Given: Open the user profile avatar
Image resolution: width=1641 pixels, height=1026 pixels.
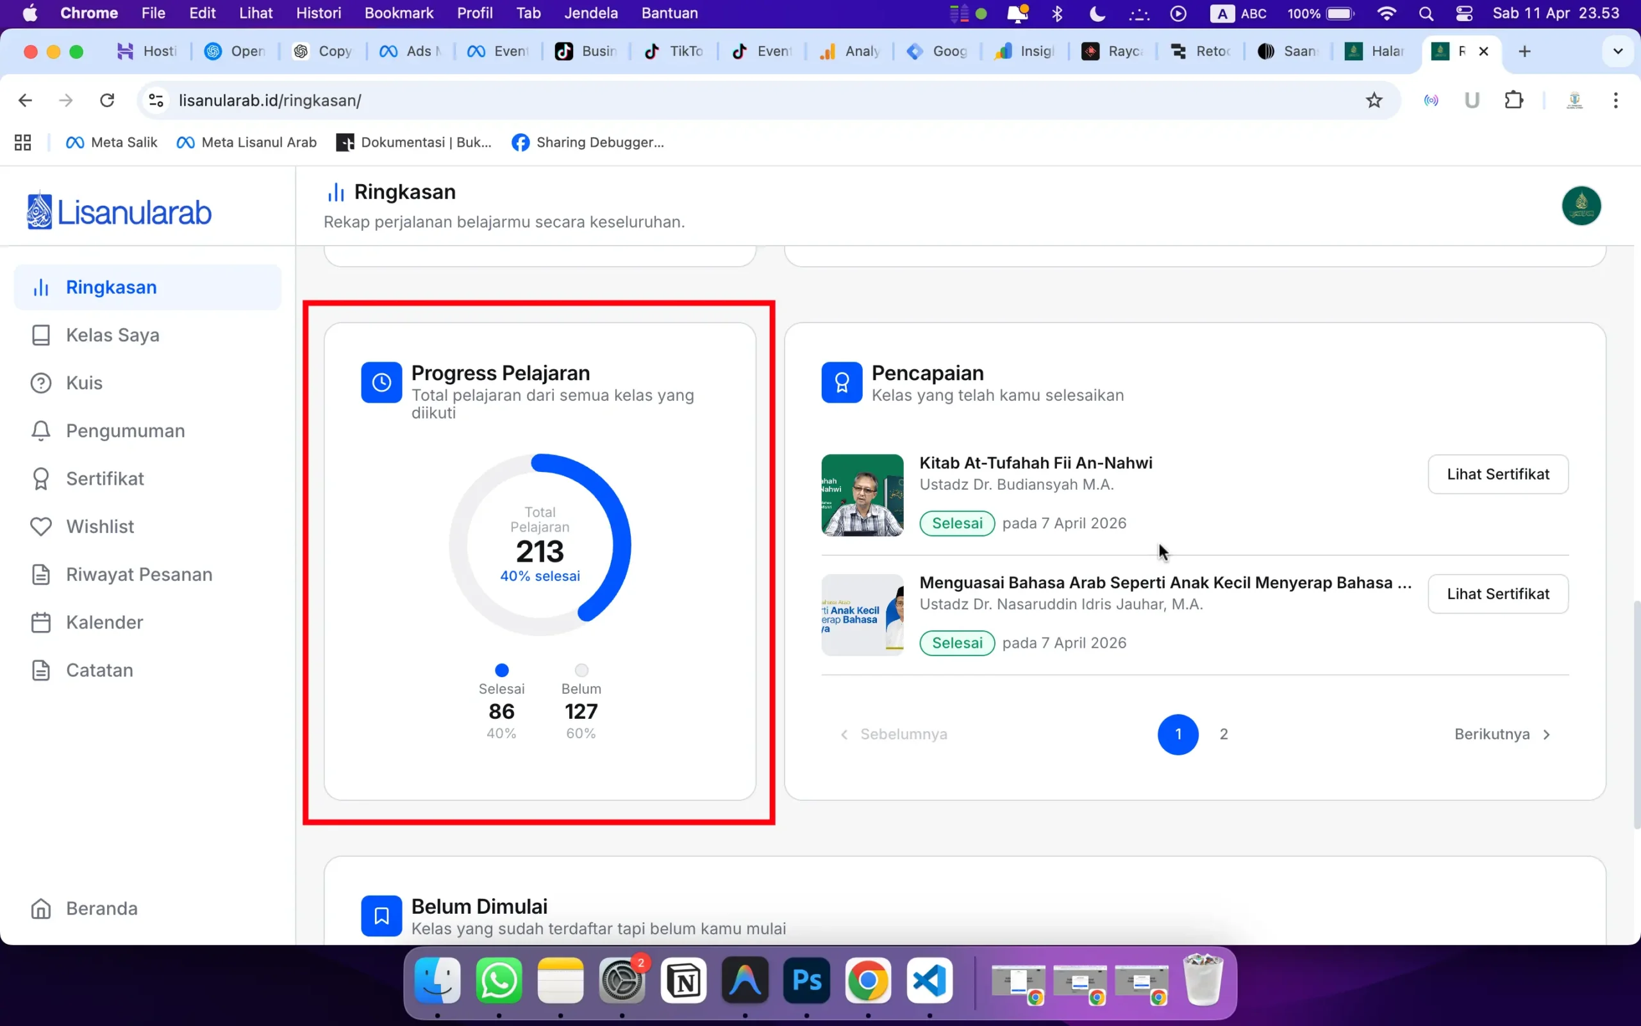Looking at the screenshot, I should click(1581, 206).
